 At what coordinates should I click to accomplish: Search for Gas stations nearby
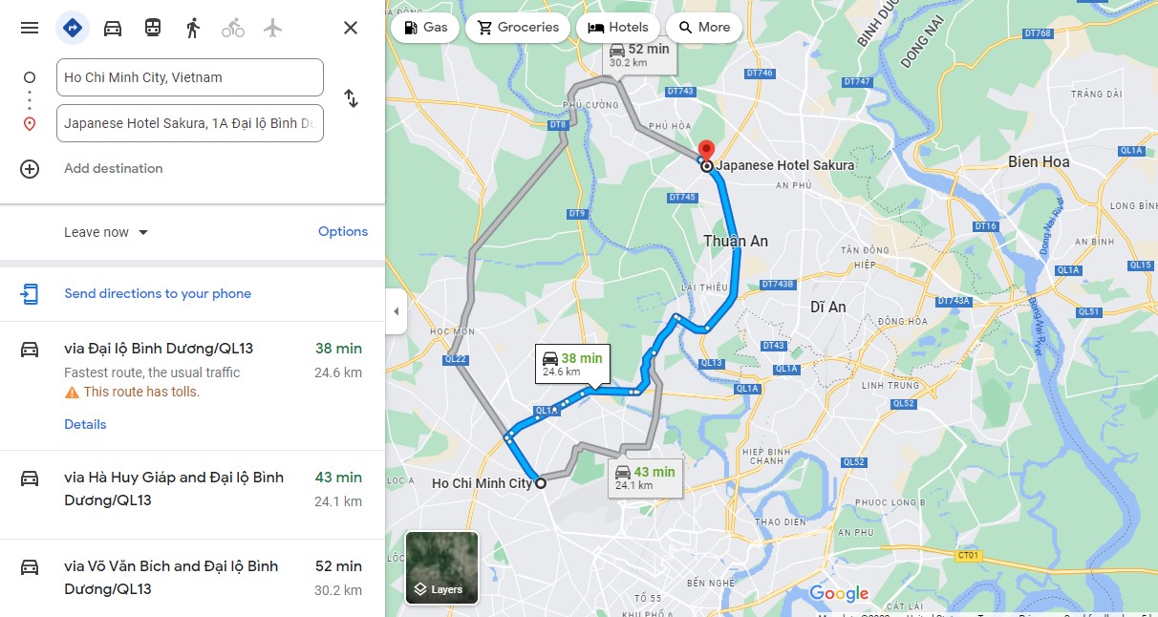[425, 27]
